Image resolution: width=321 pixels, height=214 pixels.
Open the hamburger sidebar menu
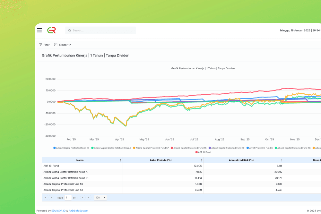click(x=39, y=30)
